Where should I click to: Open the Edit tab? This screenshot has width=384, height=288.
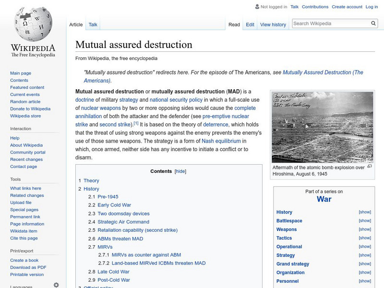click(250, 24)
